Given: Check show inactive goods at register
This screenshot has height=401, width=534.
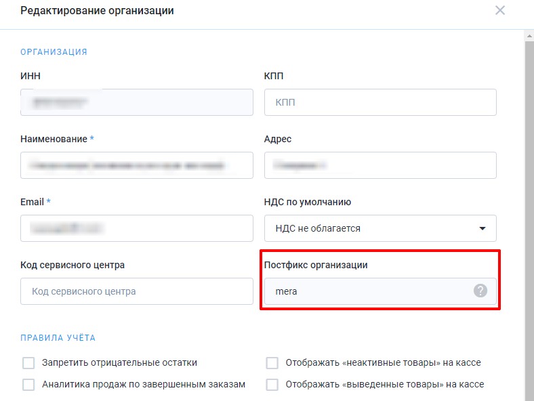Looking at the screenshot, I should 272,363.
